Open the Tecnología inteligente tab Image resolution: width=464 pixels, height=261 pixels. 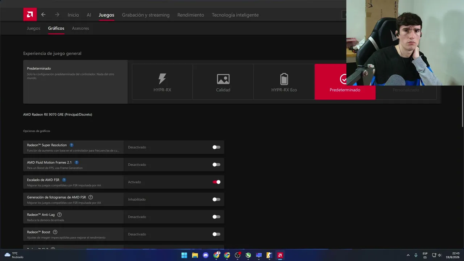coord(235,15)
